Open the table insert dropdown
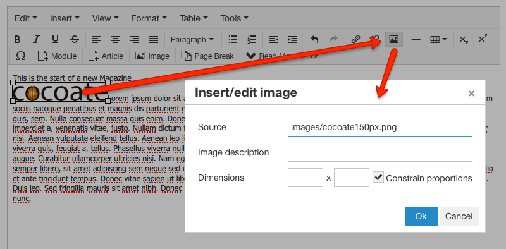 click(x=438, y=40)
